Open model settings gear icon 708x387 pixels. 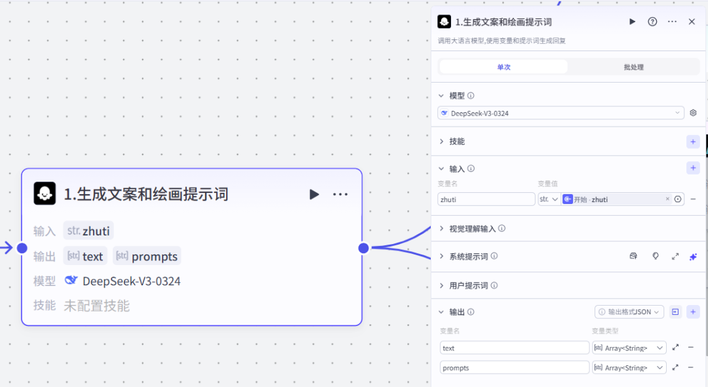pos(693,113)
